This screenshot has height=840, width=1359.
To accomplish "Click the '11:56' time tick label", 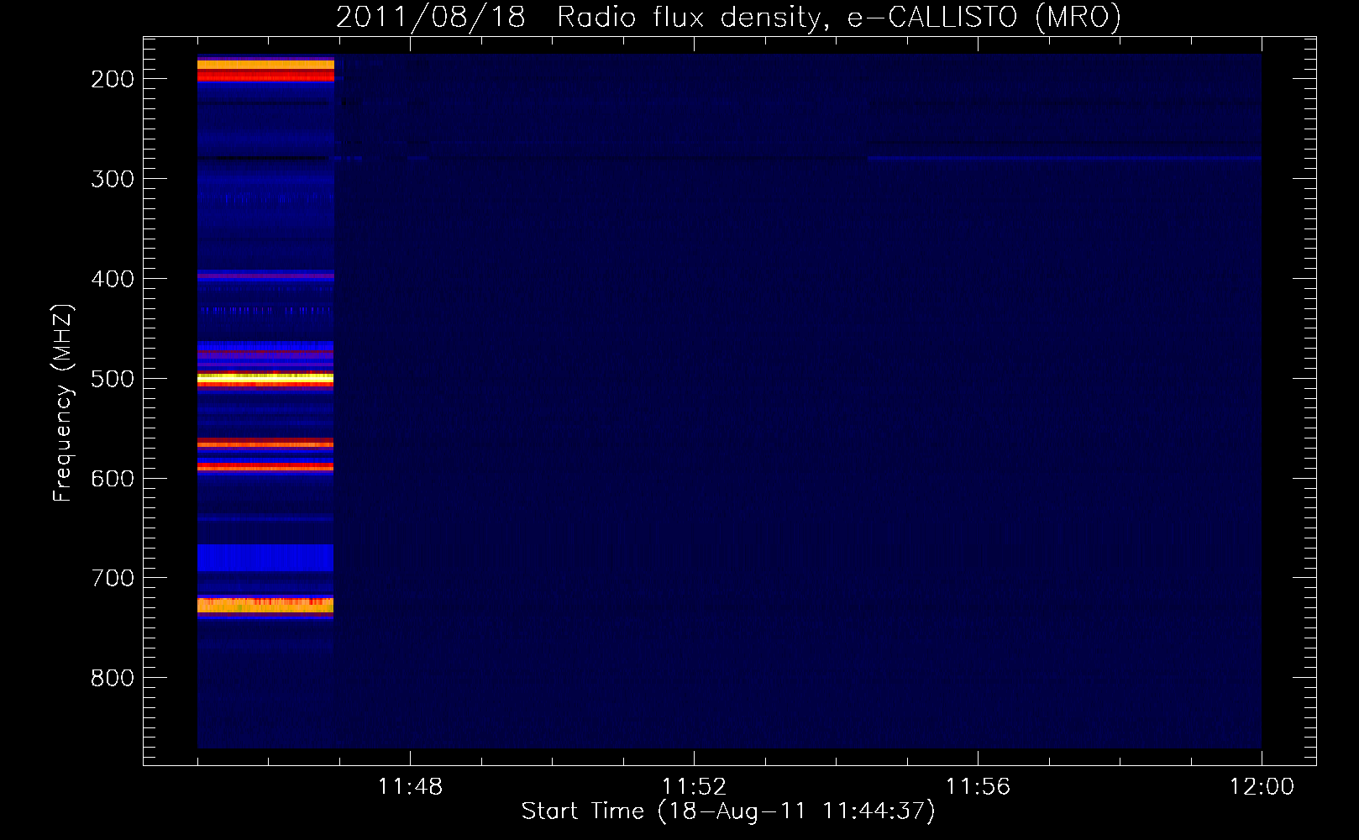I will (978, 787).
